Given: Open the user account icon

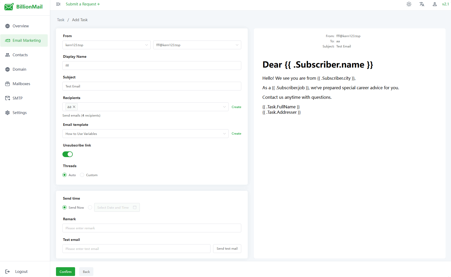Looking at the screenshot, I should 435,4.
